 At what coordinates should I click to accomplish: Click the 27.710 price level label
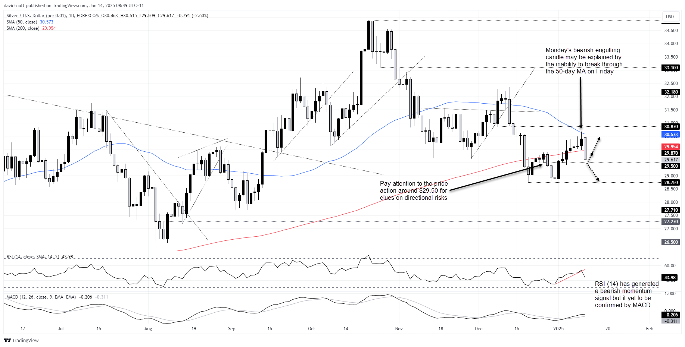click(671, 210)
